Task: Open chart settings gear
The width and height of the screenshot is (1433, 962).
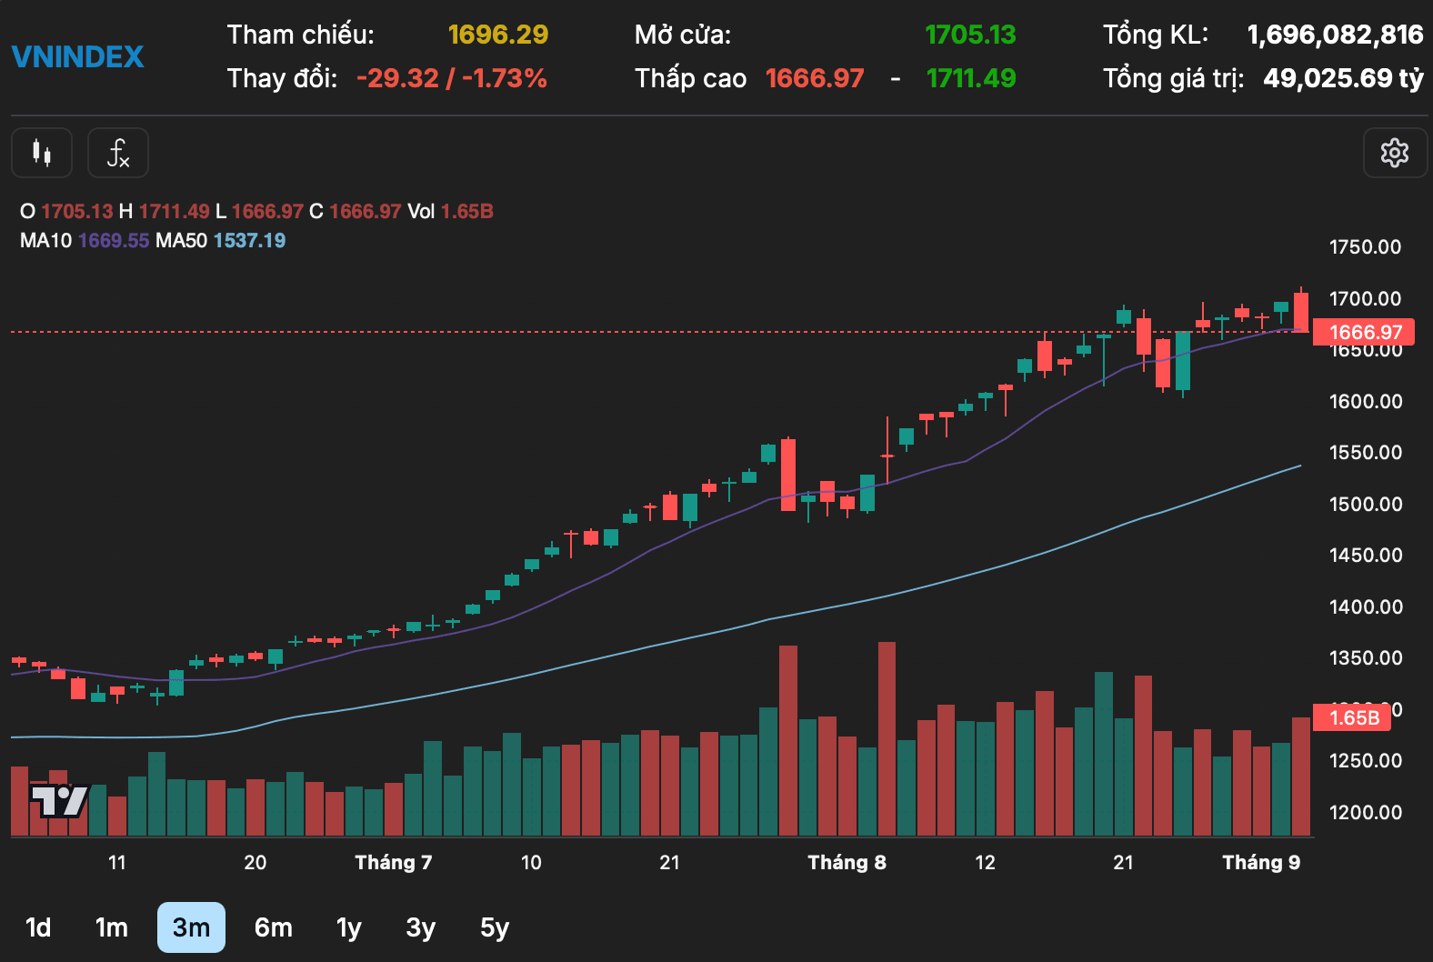Action: tap(1395, 153)
